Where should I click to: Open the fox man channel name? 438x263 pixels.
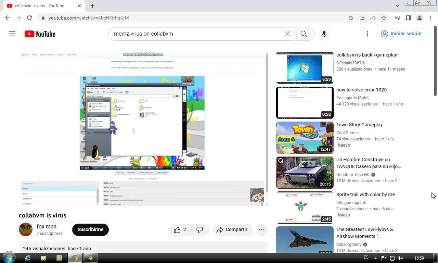47,227
